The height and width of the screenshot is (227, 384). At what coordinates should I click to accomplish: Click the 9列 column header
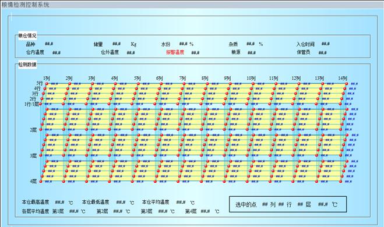(227, 78)
